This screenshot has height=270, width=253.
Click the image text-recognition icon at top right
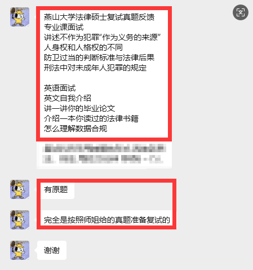pyautogui.click(x=241, y=12)
